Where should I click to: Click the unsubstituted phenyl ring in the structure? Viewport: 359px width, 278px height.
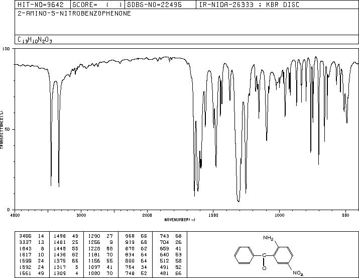coord(245,255)
